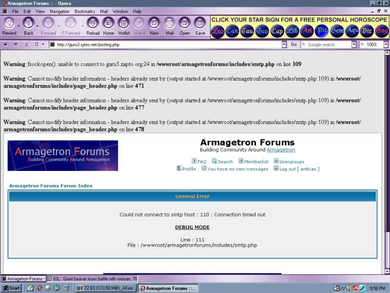Open the forum Search link
Image resolution: width=390 pixels, height=293 pixels.
222,162
